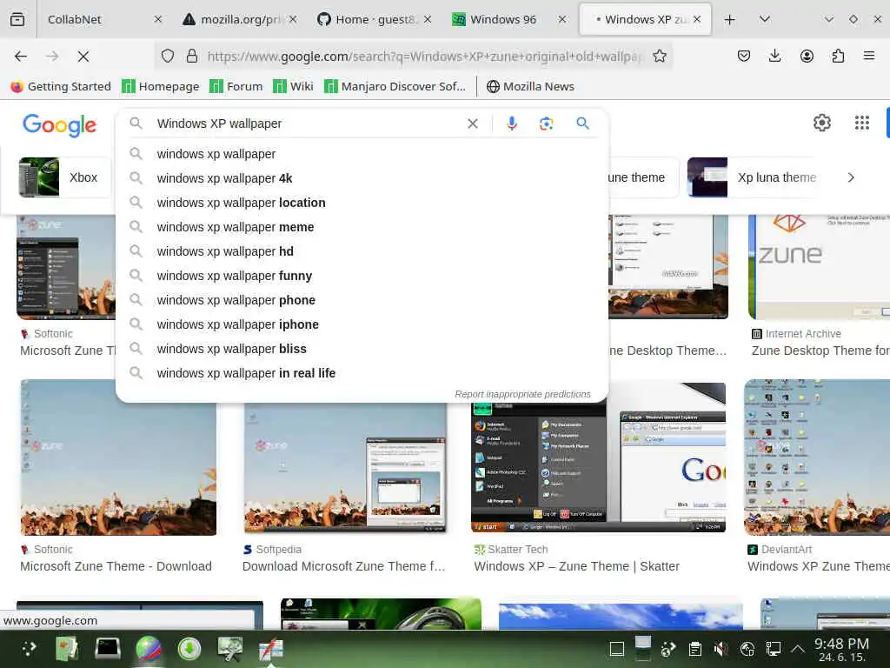Image resolution: width=890 pixels, height=668 pixels.
Task: Submit search with blue magnifier
Action: point(582,124)
